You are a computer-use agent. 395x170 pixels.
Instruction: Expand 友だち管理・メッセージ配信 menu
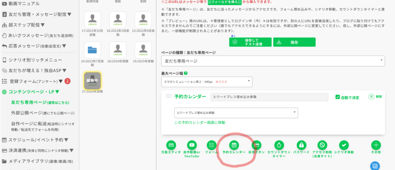[x=37, y=14]
